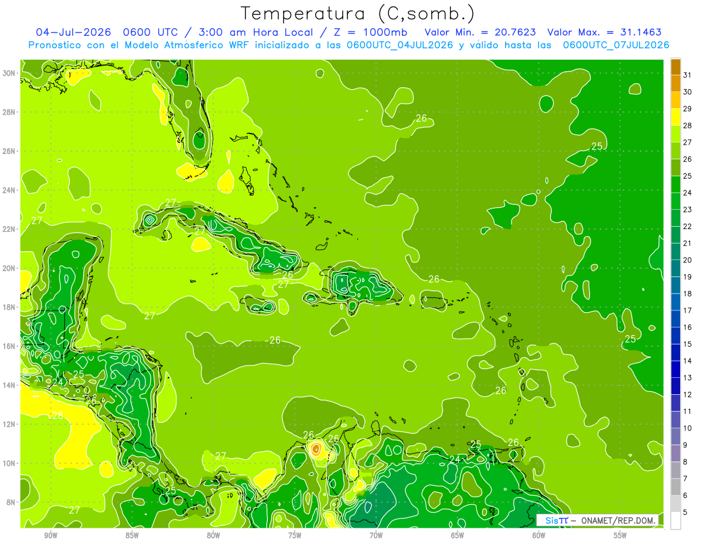703x543 pixels.
Task: Click the '8N' latitude axis label
Action: [x=11, y=502]
